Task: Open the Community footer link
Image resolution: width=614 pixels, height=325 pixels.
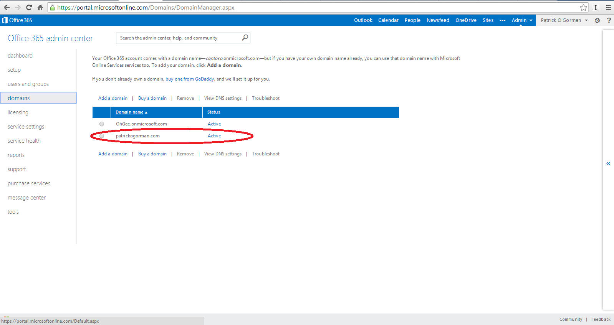Action: [571, 319]
